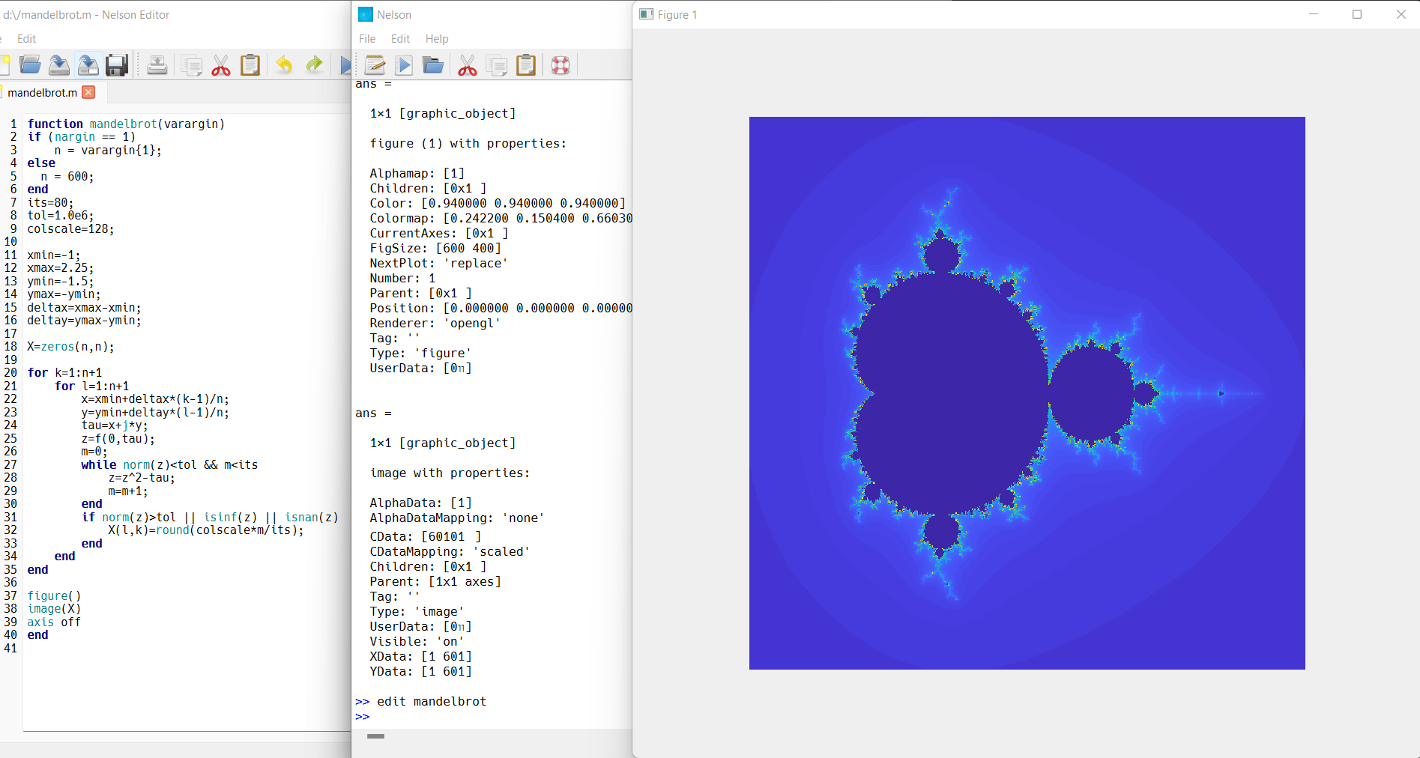This screenshot has width=1420, height=758.
Task: Open Nelson help via the life ring icon
Action: coord(561,65)
